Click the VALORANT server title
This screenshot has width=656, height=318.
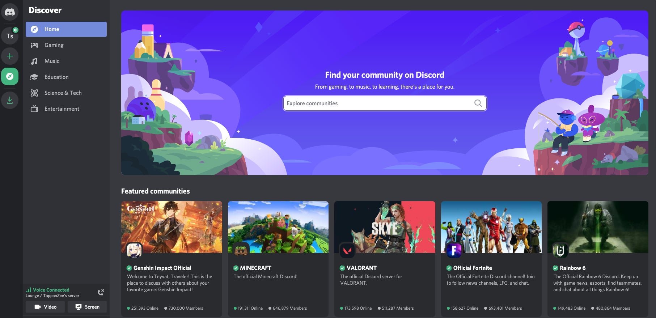pyautogui.click(x=362, y=268)
